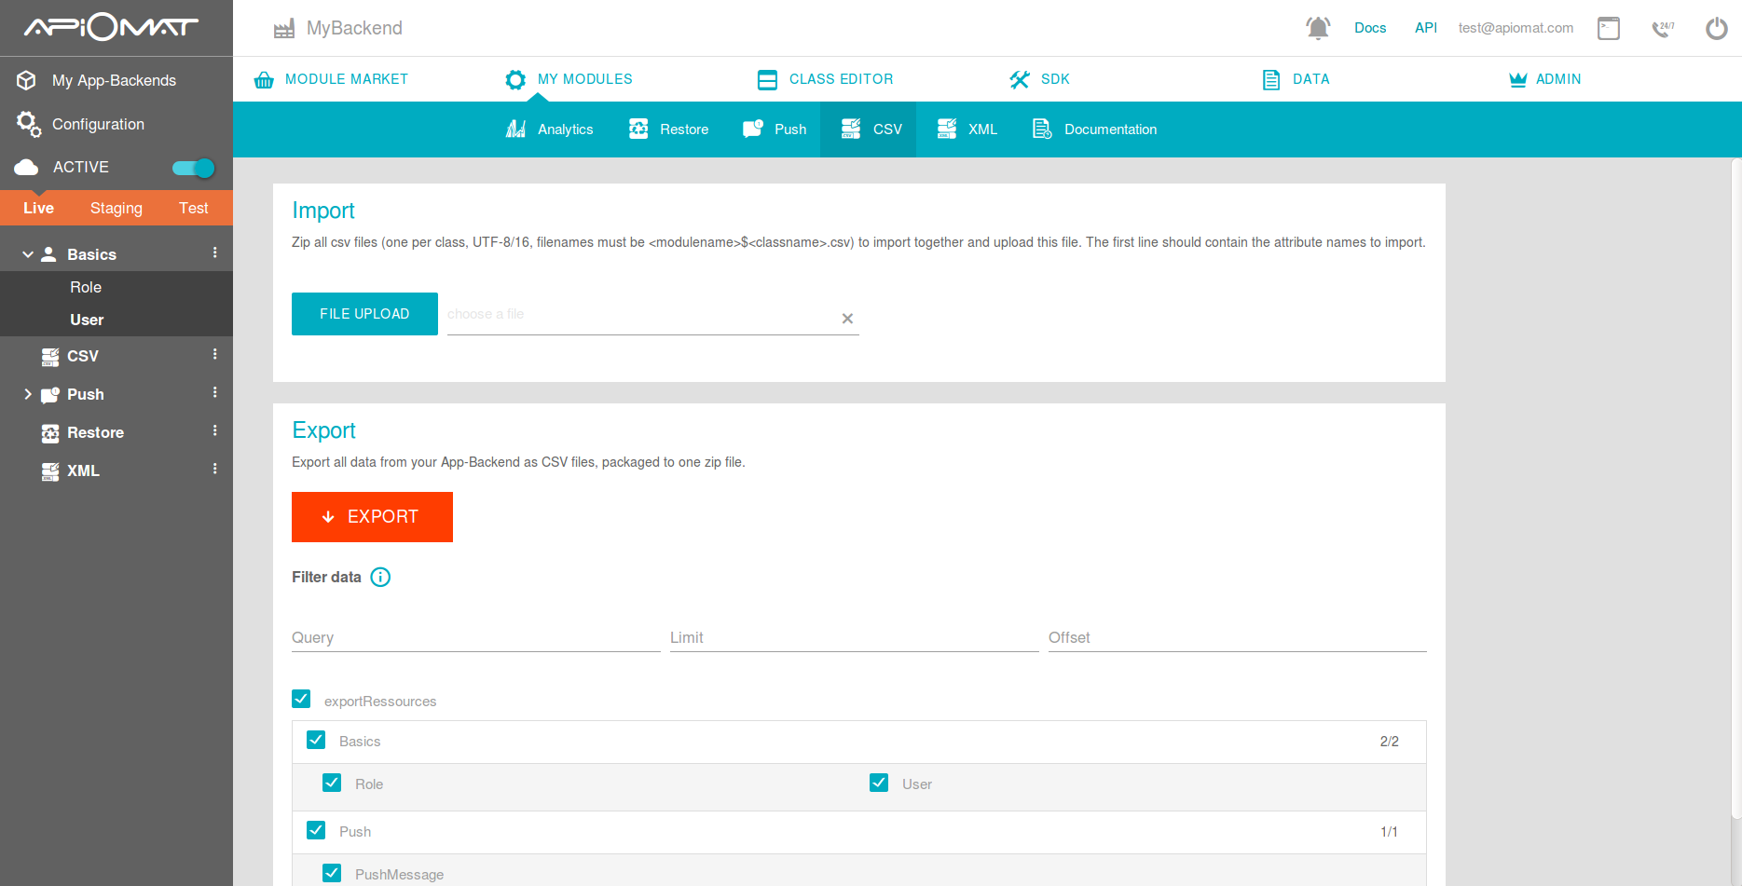This screenshot has height=886, width=1742.
Task: Select the XML module in sidebar
Action: coord(83,470)
